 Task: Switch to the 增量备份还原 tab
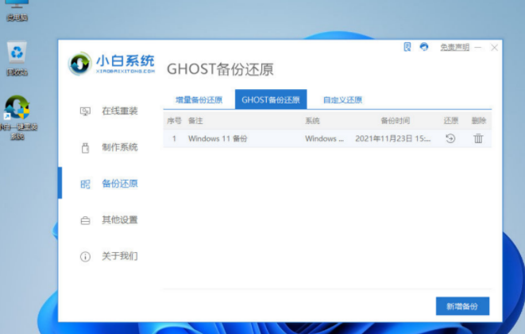(199, 100)
